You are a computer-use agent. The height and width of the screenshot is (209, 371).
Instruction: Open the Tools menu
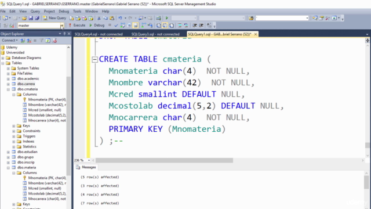pyautogui.click(x=77, y=11)
